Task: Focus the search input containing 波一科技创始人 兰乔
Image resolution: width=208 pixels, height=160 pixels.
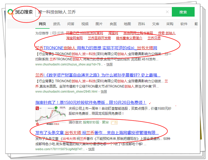Action: [103, 12]
